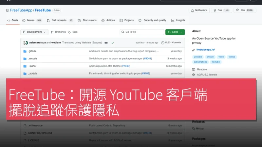This screenshot has height=147, width=262.
Task: Click the .github folder icon
Action: tap(25, 51)
